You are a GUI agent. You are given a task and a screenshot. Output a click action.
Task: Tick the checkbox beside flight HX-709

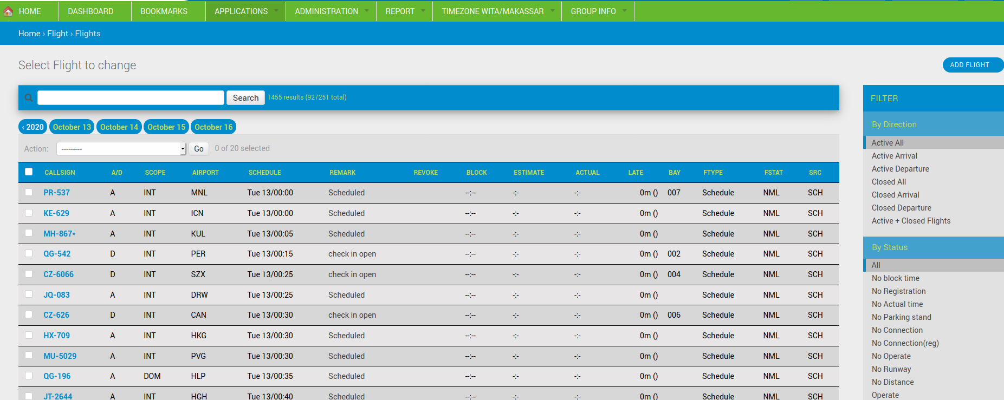click(x=29, y=336)
